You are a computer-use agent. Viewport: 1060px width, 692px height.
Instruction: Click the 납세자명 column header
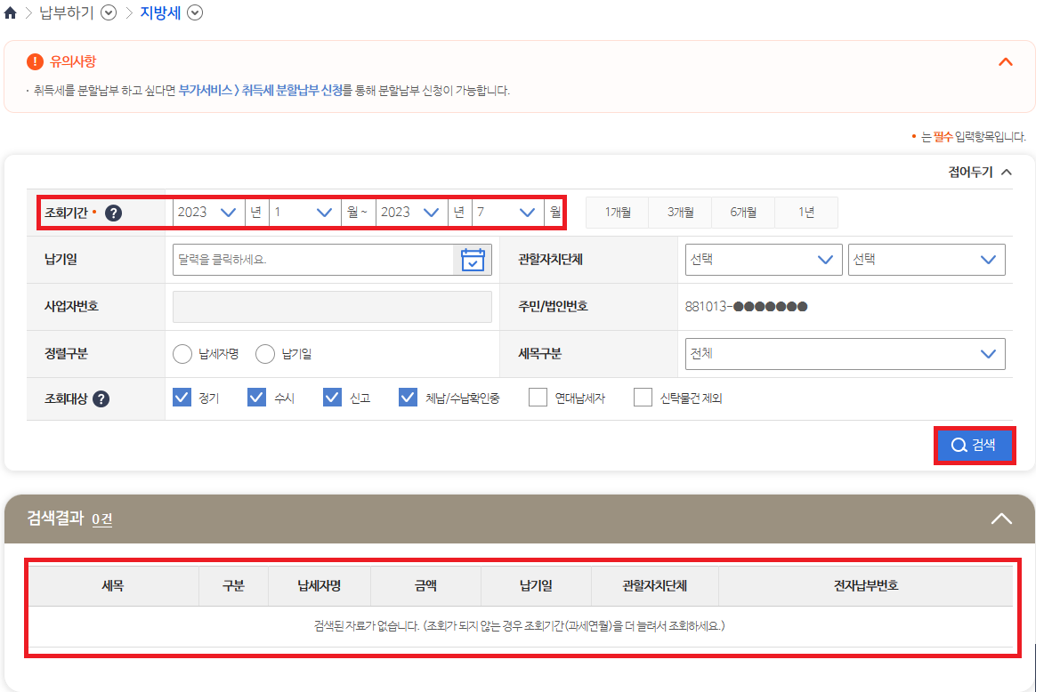(320, 586)
